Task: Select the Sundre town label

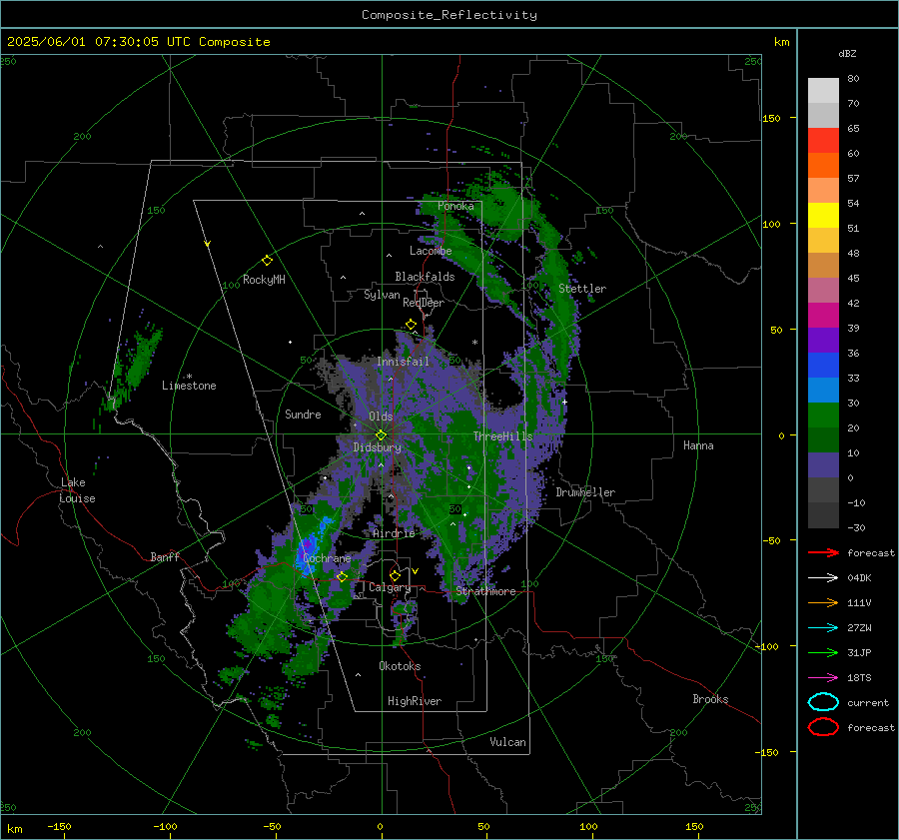Action: pyautogui.click(x=303, y=414)
